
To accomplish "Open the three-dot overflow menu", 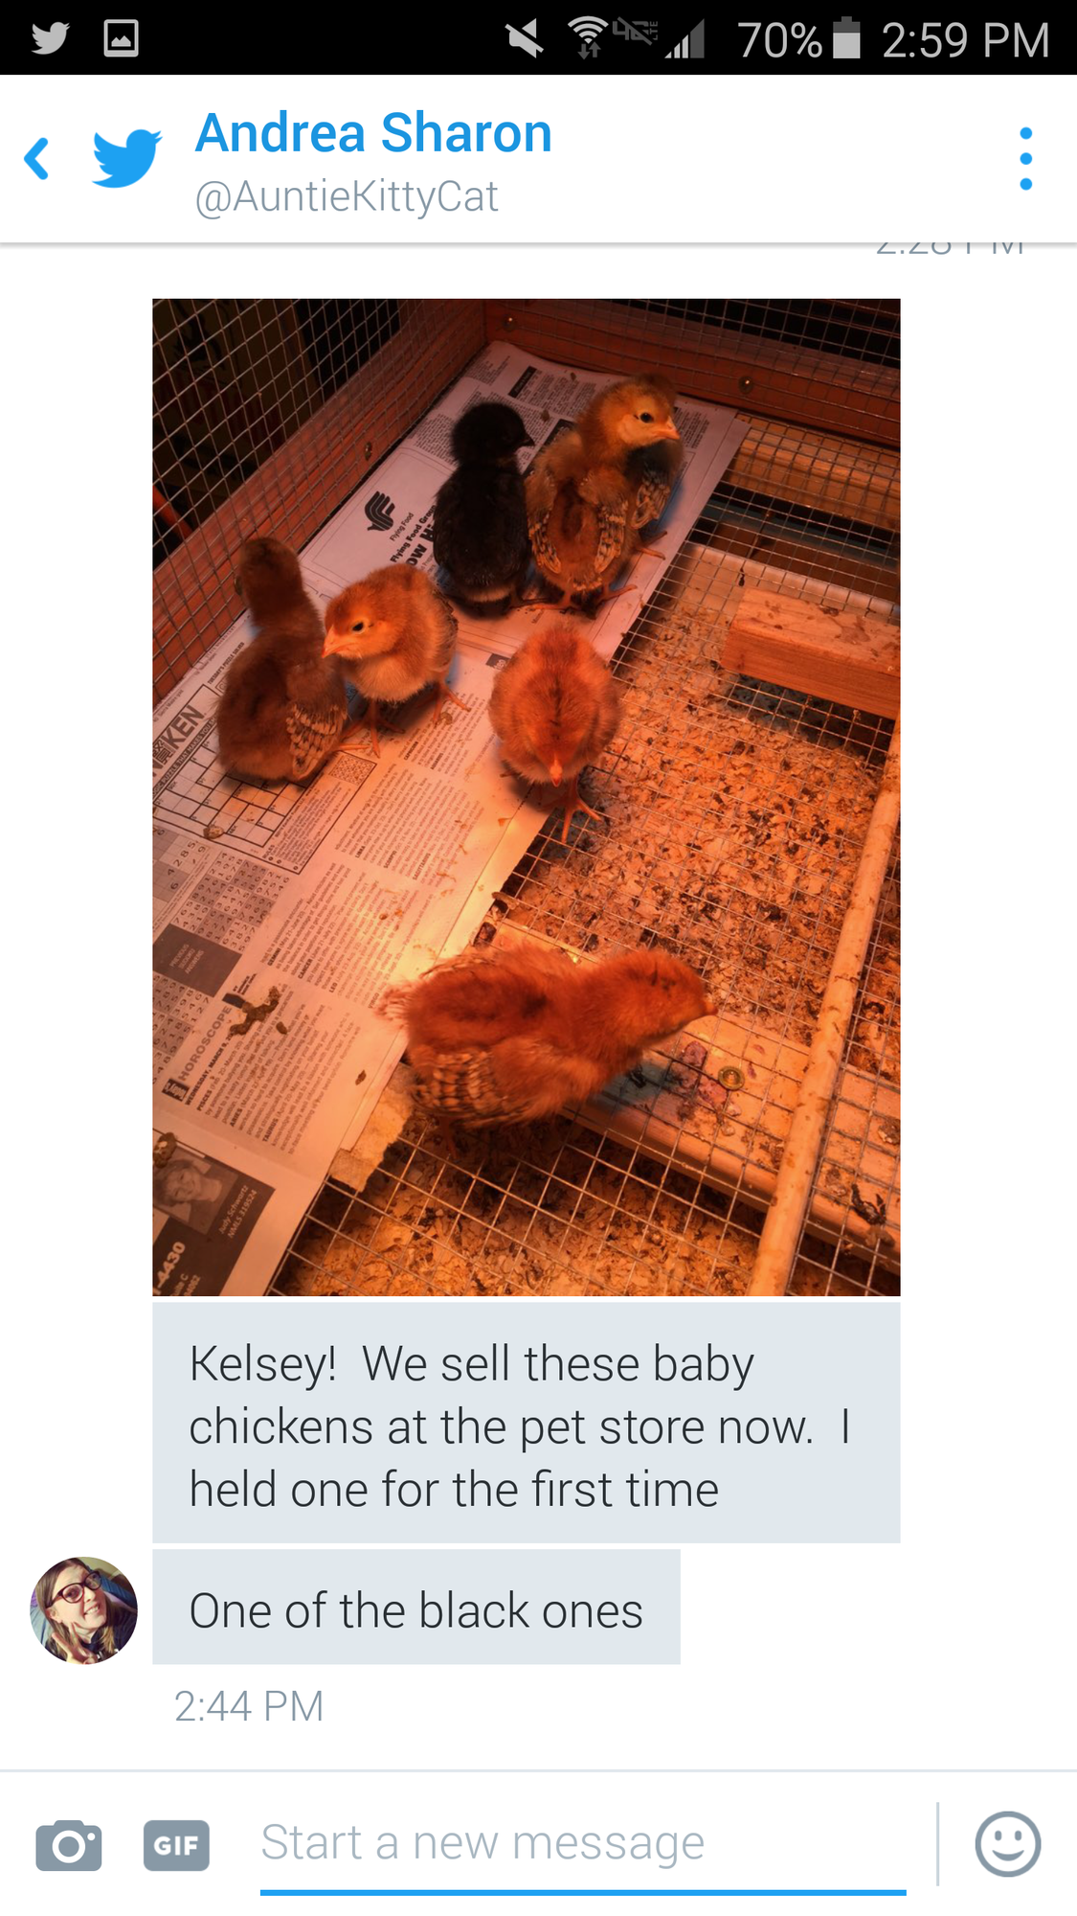I will [x=1025, y=159].
